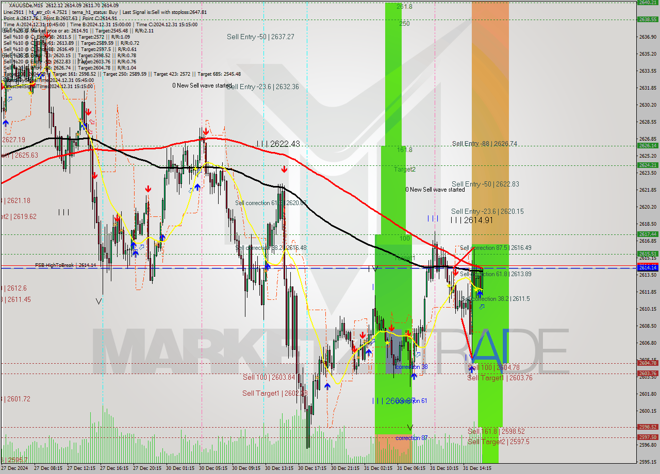660x474 pixels.
Task: Click the '261.8' Fibonacci label
Action: tap(404, 7)
